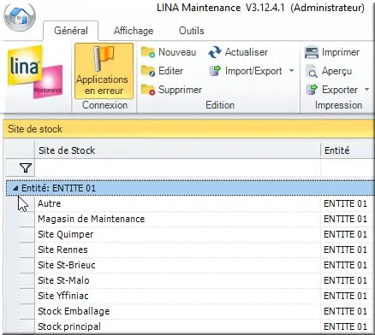Screen dimensions: 375x335
Task: Click the Imprimer printer icon
Action: (x=312, y=52)
